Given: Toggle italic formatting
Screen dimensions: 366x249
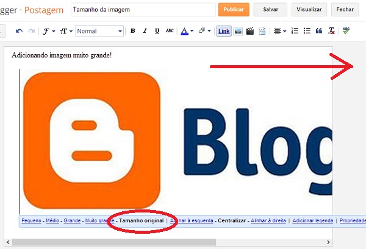Looking at the screenshot, I should tap(145, 31).
